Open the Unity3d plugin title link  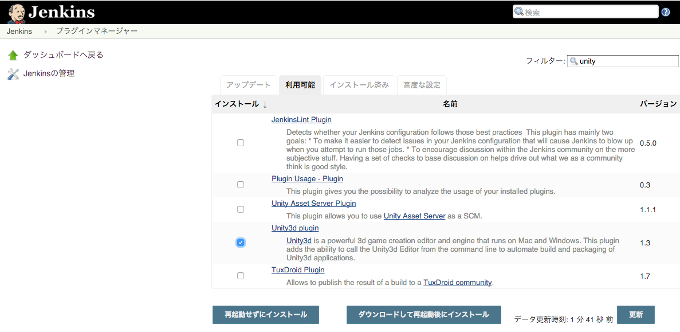pyautogui.click(x=296, y=228)
